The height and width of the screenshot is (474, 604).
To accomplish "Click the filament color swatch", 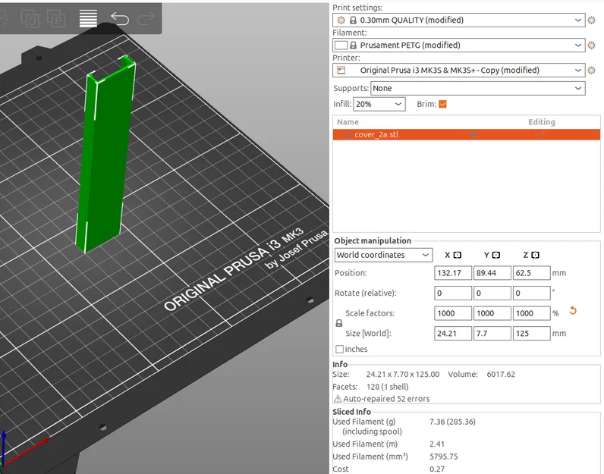I will 341,45.
